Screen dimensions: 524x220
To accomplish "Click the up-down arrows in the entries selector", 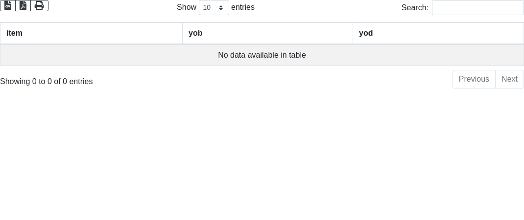I will click(x=221, y=7).
